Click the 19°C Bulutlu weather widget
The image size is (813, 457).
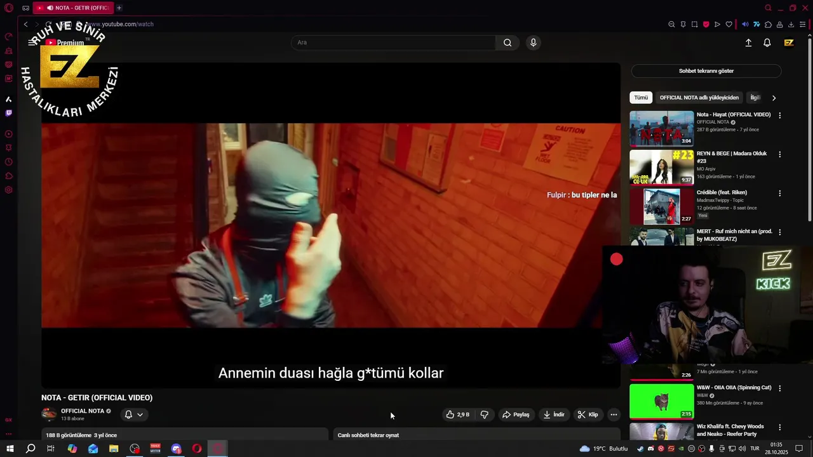603,449
